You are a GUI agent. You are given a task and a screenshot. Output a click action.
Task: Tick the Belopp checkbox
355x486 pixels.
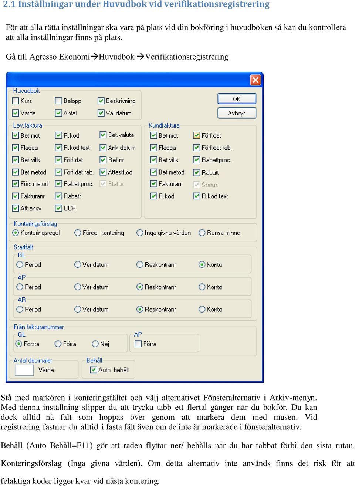(58, 101)
